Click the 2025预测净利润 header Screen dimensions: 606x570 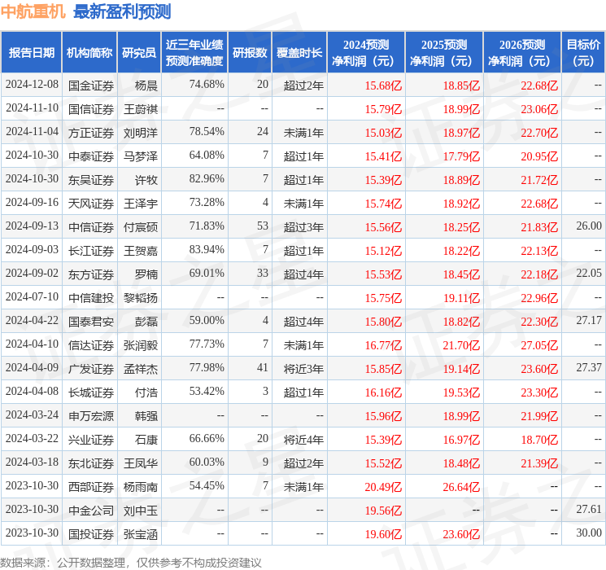444,53
